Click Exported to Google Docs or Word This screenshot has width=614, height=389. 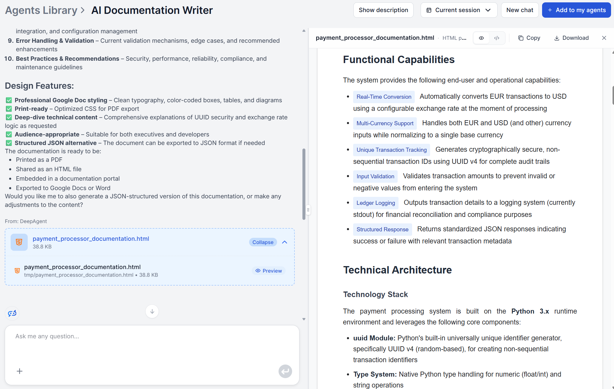[x=63, y=188]
